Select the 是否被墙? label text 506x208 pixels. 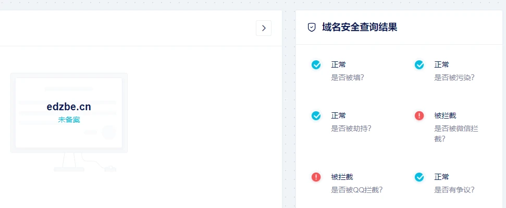coord(348,77)
